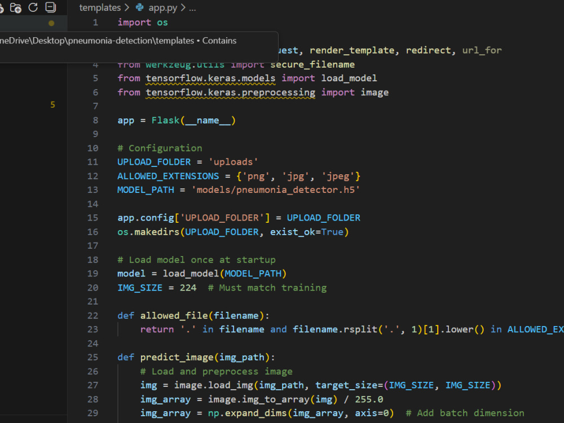Click 'url_for' in the flask import line
The image size is (564, 423).
(x=482, y=50)
